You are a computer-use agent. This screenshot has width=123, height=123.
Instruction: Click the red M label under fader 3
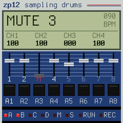[39, 79]
